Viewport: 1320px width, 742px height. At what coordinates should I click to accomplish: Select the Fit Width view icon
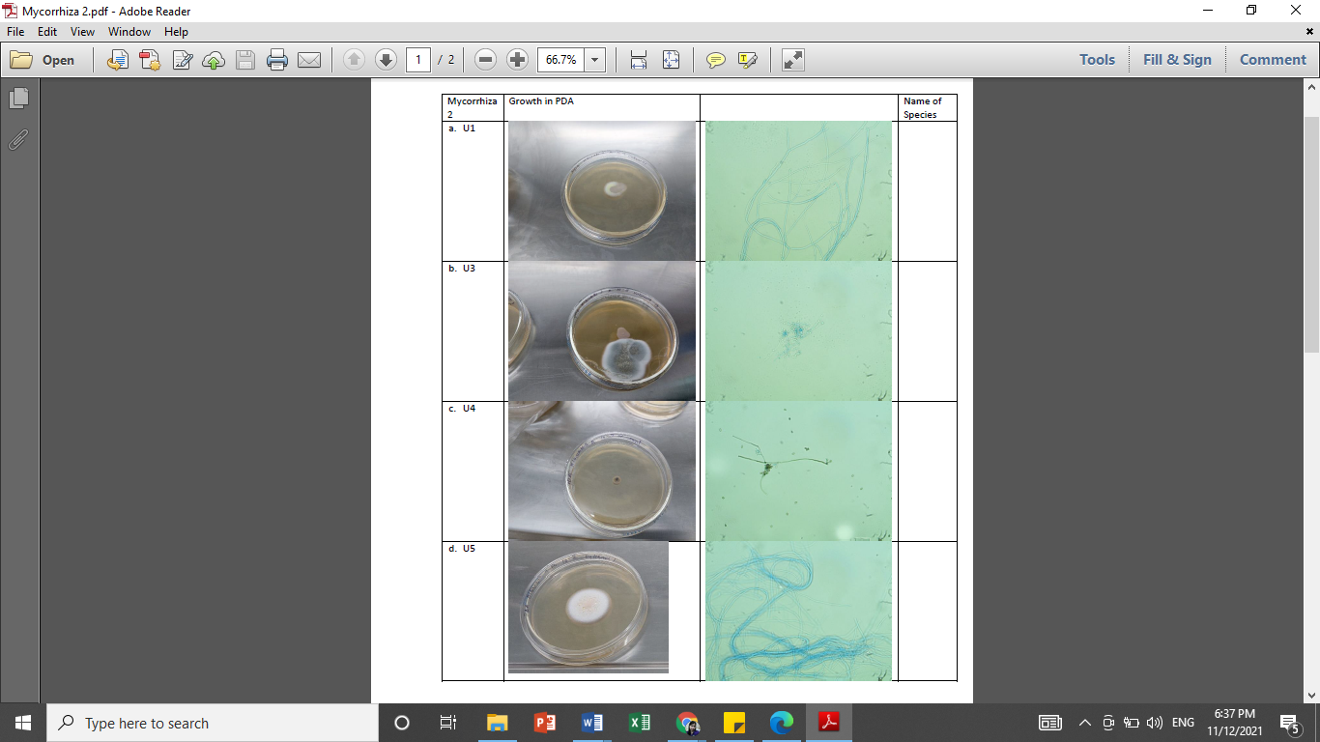(x=637, y=59)
